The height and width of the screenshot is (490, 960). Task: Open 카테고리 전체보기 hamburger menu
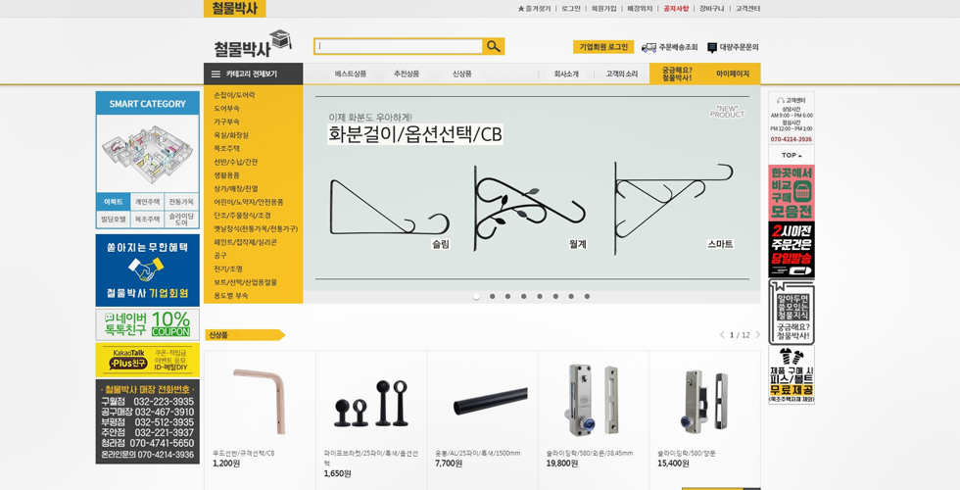pos(216,73)
